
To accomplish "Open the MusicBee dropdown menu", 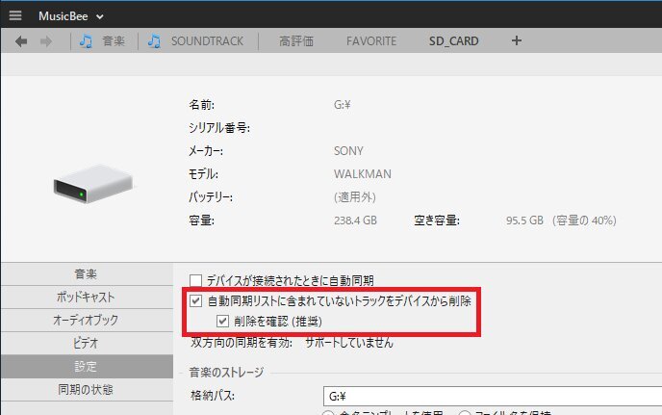I will 71,16.
